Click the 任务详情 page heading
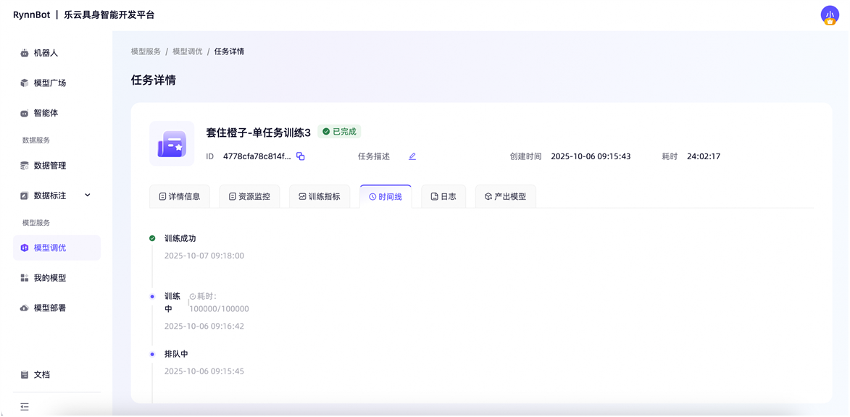This screenshot has height=417, width=850. click(154, 80)
